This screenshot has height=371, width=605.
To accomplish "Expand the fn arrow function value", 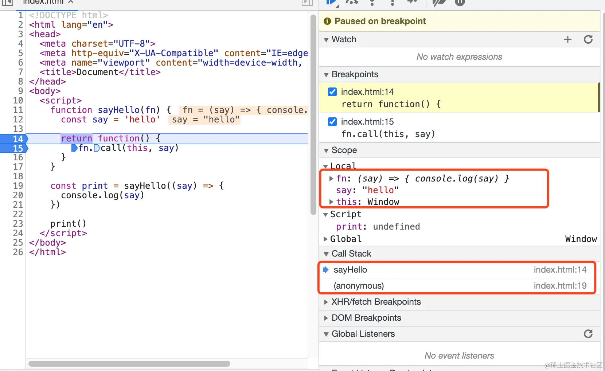I will (331, 179).
